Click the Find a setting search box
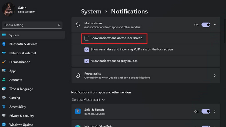 point(32,25)
